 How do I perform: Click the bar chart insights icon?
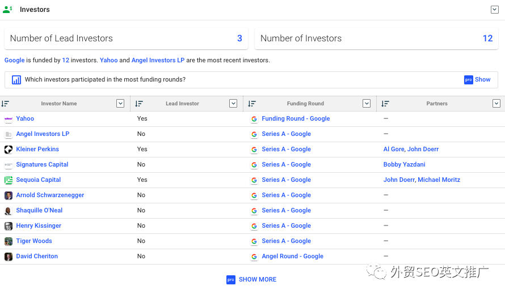pyautogui.click(x=16, y=80)
